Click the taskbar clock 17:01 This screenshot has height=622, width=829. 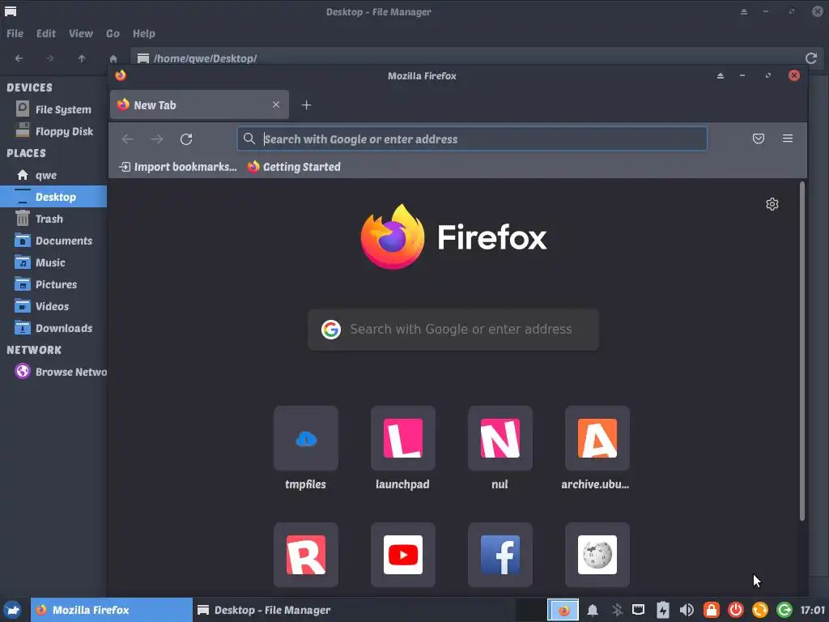[x=812, y=610]
